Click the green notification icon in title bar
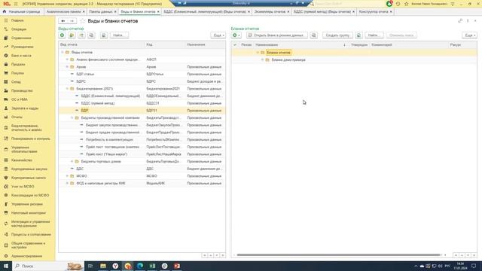This screenshot has width=482, height=271. 389,4
